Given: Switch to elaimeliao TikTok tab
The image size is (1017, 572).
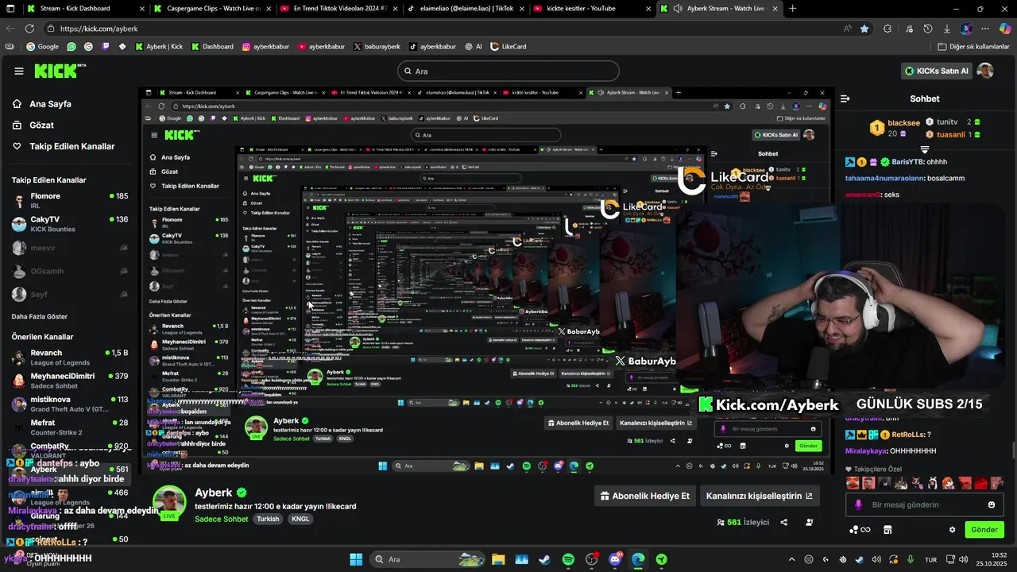Looking at the screenshot, I should point(466,9).
